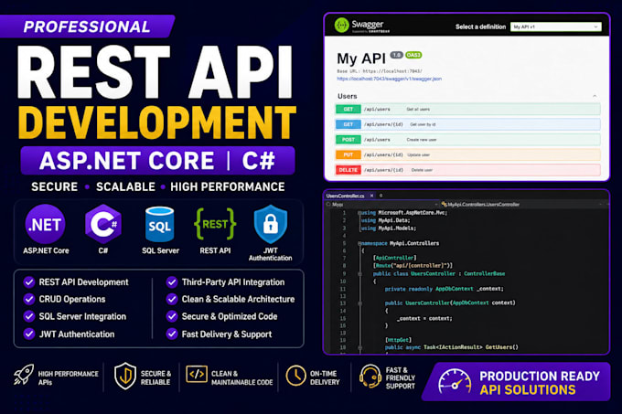Click the REST API headline text
Image resolution: width=622 pixels, height=414 pixels.
click(x=155, y=72)
